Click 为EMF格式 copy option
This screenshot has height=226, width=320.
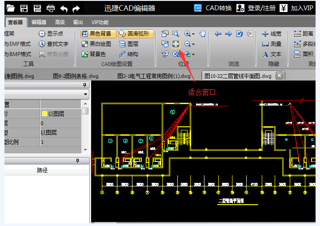click(17, 44)
